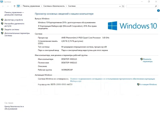Screen dimensions: 160x113
Task: Expand chevron after 'Панель управления' breadcrumb
Action: [42, 6]
